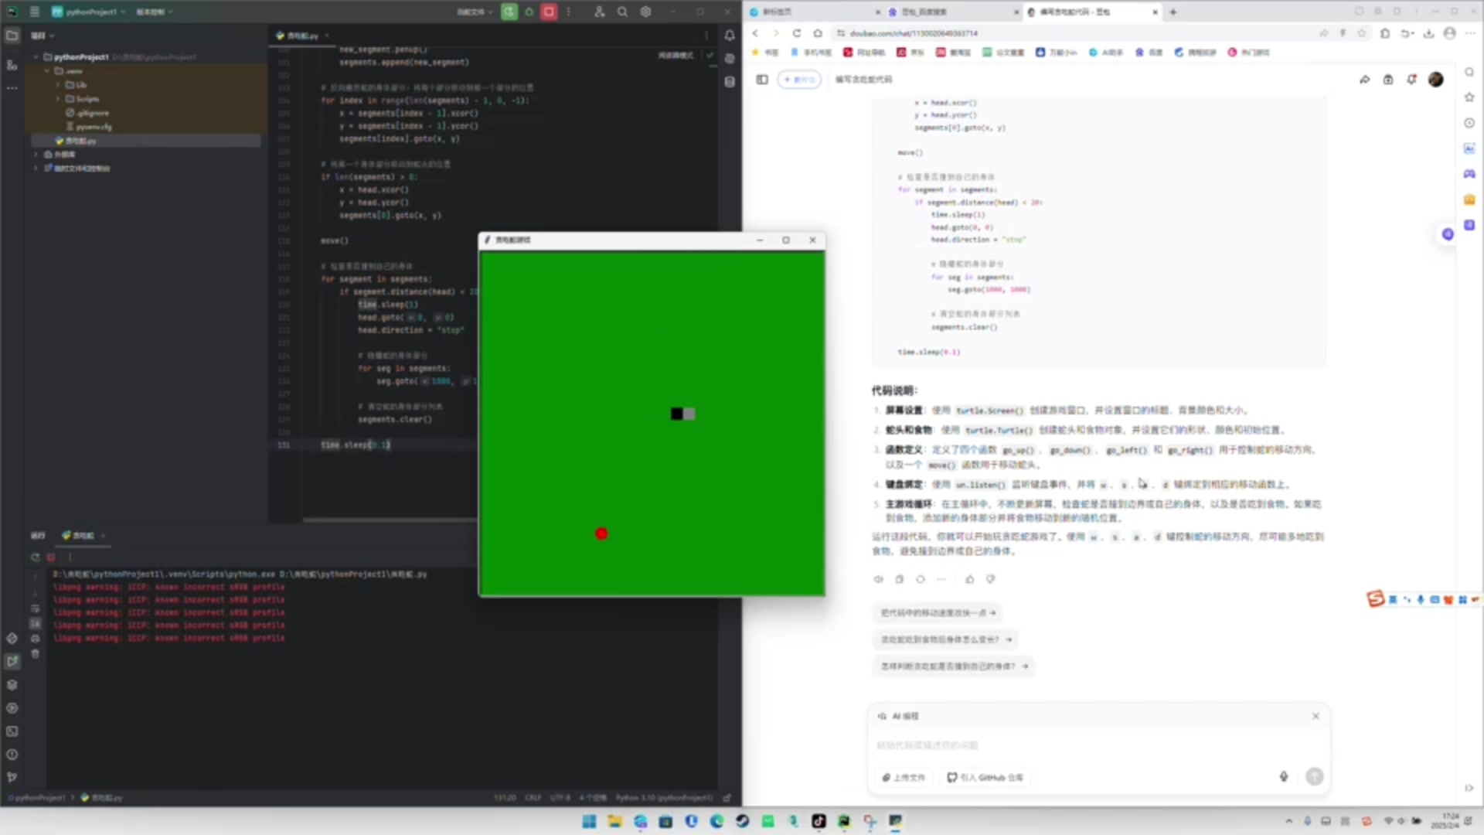
Task: Click the suggested question about making movement faster
Action: pos(937,612)
